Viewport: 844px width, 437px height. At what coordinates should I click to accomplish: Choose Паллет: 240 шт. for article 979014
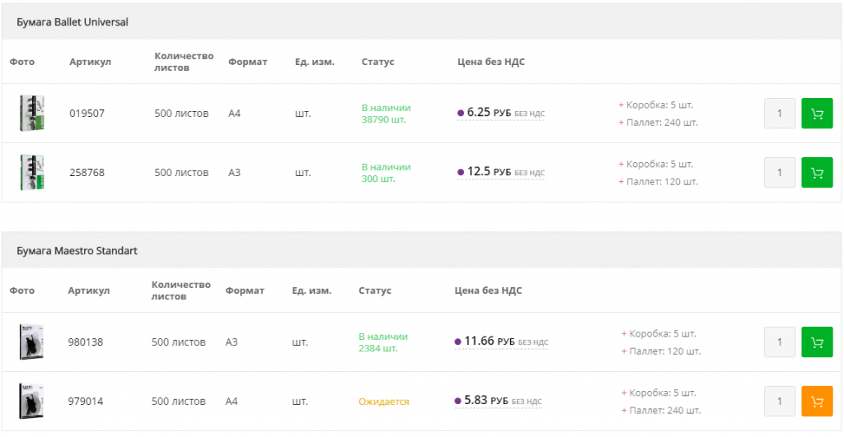click(663, 411)
